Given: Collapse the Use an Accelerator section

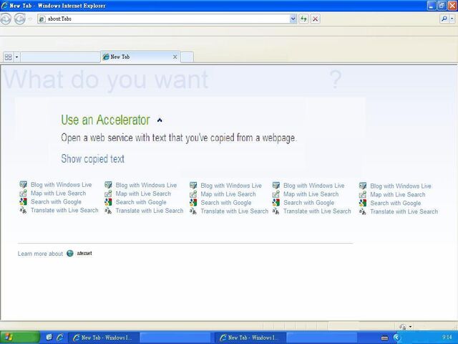Looking at the screenshot, I should coord(160,120).
